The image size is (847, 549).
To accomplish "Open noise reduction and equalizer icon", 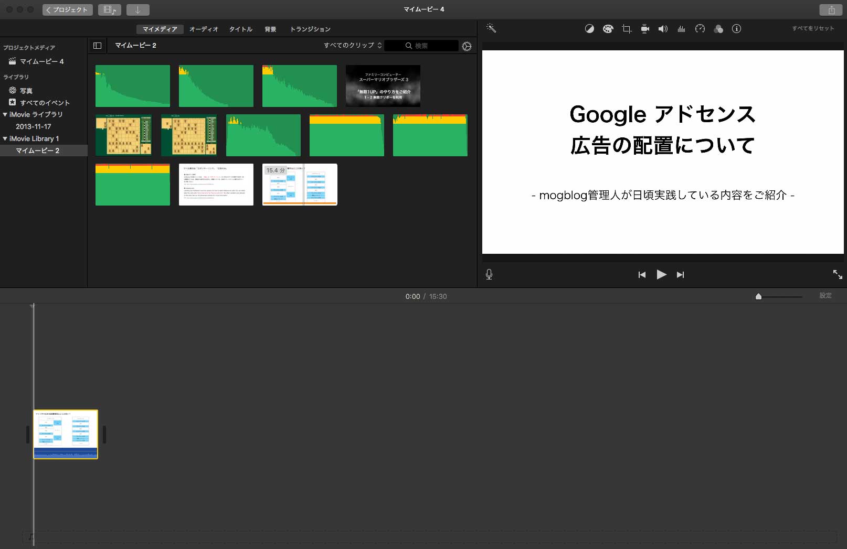I will 681,29.
